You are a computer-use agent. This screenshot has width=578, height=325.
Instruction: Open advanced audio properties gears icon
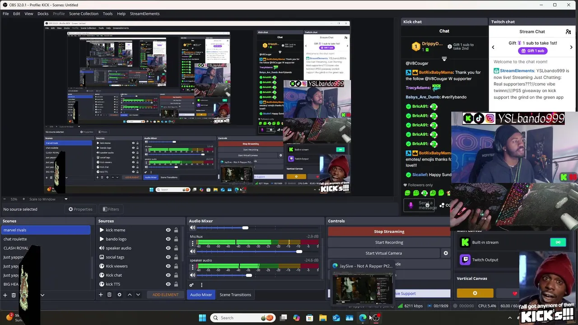(191, 285)
